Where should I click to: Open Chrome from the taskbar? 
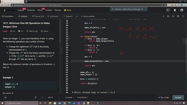click(65, 103)
